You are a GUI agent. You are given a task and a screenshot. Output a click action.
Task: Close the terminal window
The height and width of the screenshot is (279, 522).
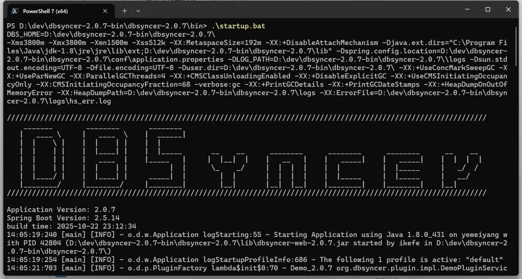click(508, 10)
